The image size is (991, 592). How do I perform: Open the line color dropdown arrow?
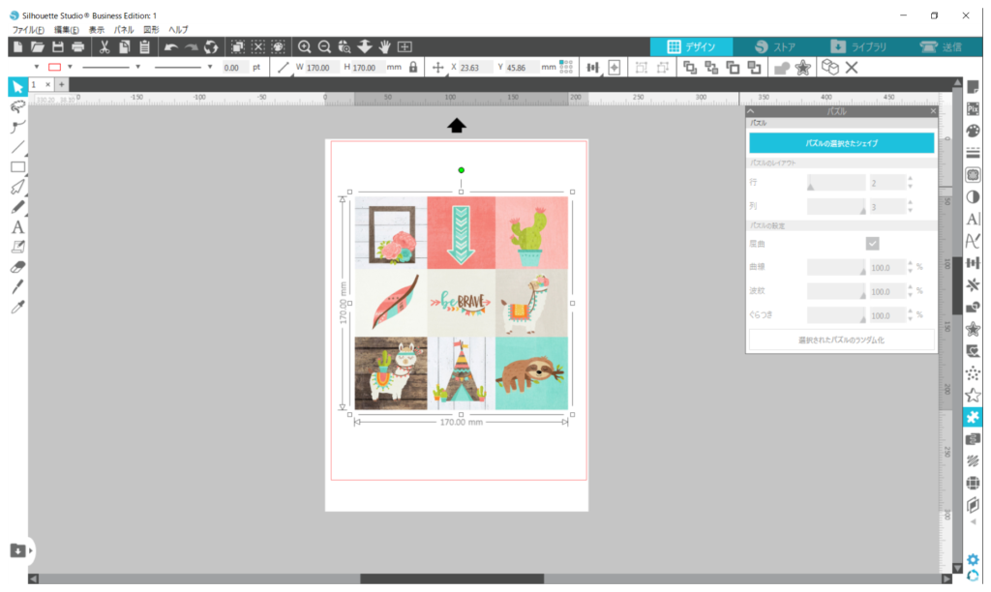pyautogui.click(x=70, y=67)
